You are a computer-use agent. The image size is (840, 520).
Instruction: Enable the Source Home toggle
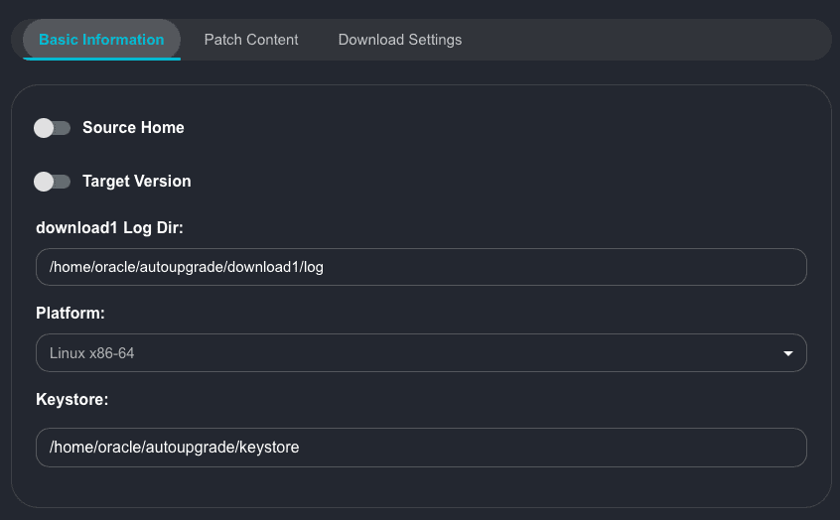coord(52,128)
